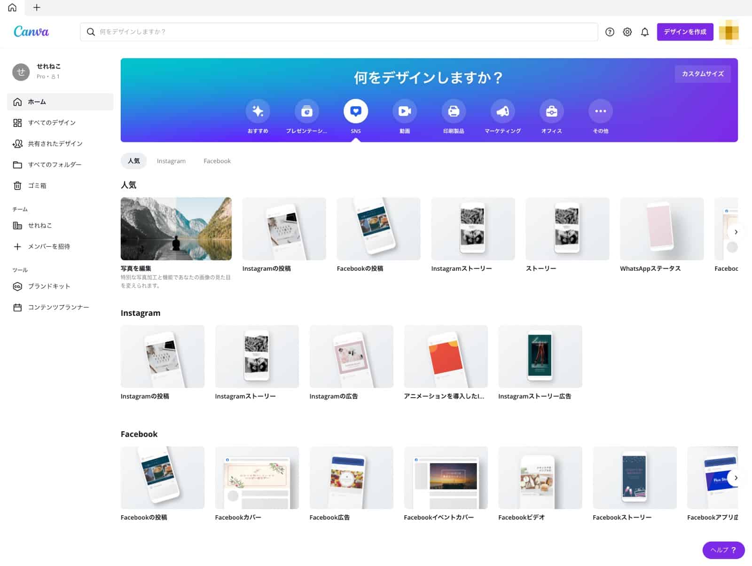The image size is (752, 566).
Task: Open notifications bell icon
Action: pos(645,32)
